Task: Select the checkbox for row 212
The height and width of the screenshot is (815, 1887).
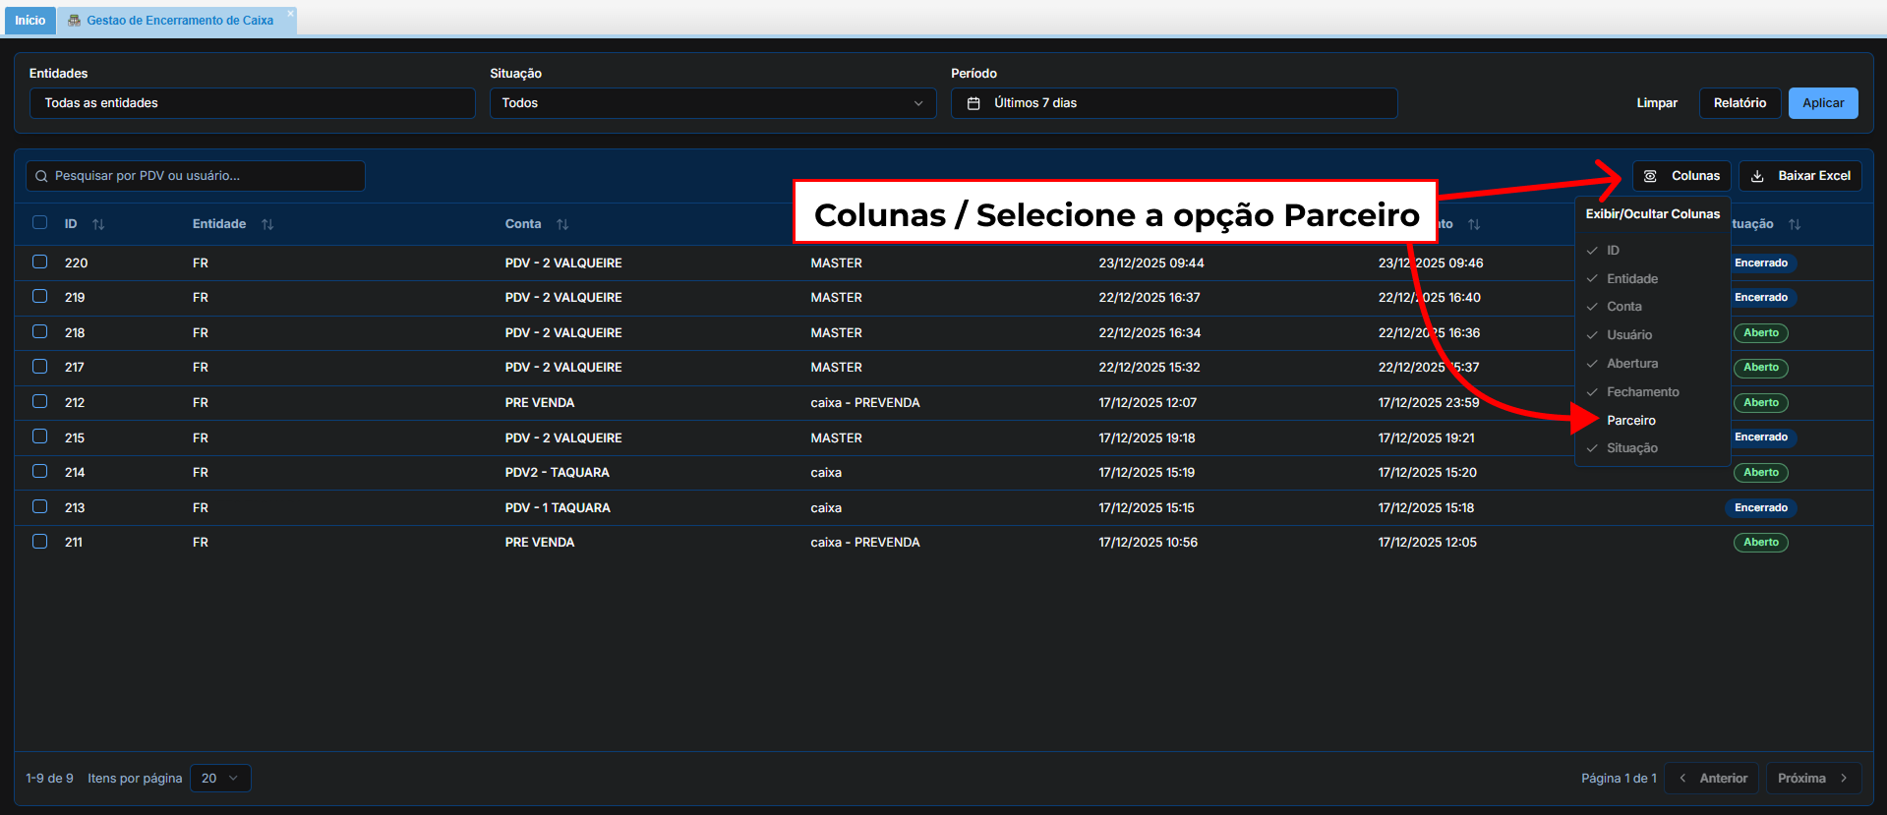Action: 40,401
